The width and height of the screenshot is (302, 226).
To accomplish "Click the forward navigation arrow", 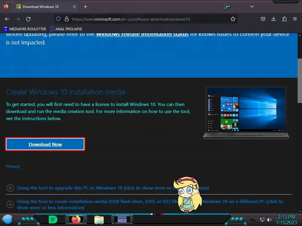I will click(18, 19).
